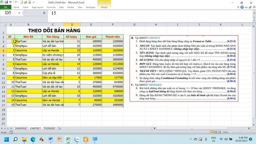Open the File tab
Viewport: 256px width, 144px height.
[x=6, y=7]
